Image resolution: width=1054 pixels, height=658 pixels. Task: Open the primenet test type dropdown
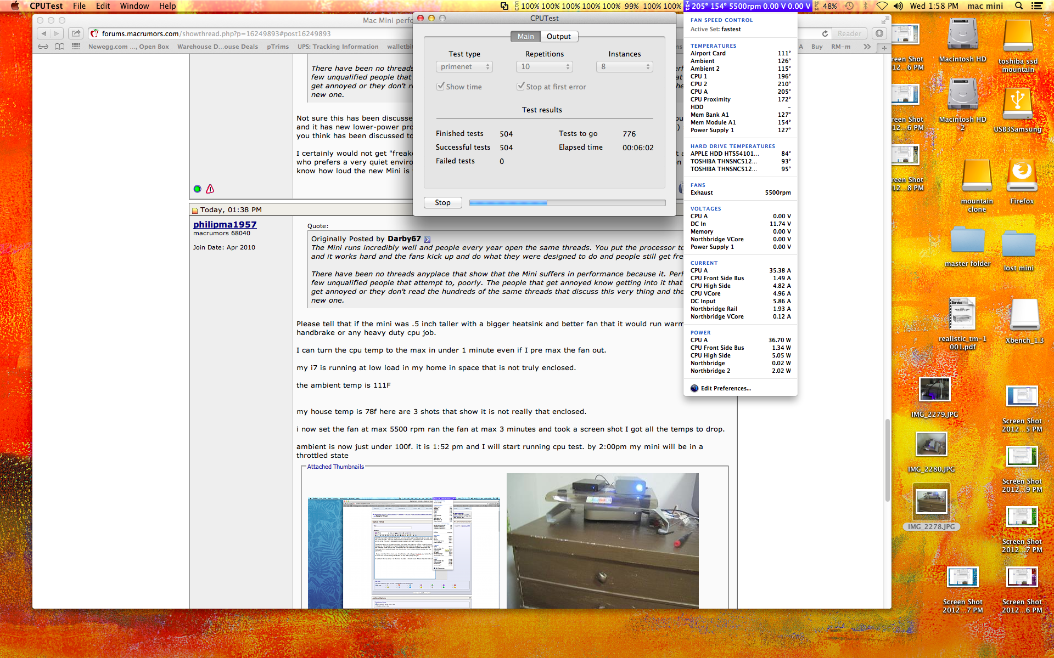464,67
